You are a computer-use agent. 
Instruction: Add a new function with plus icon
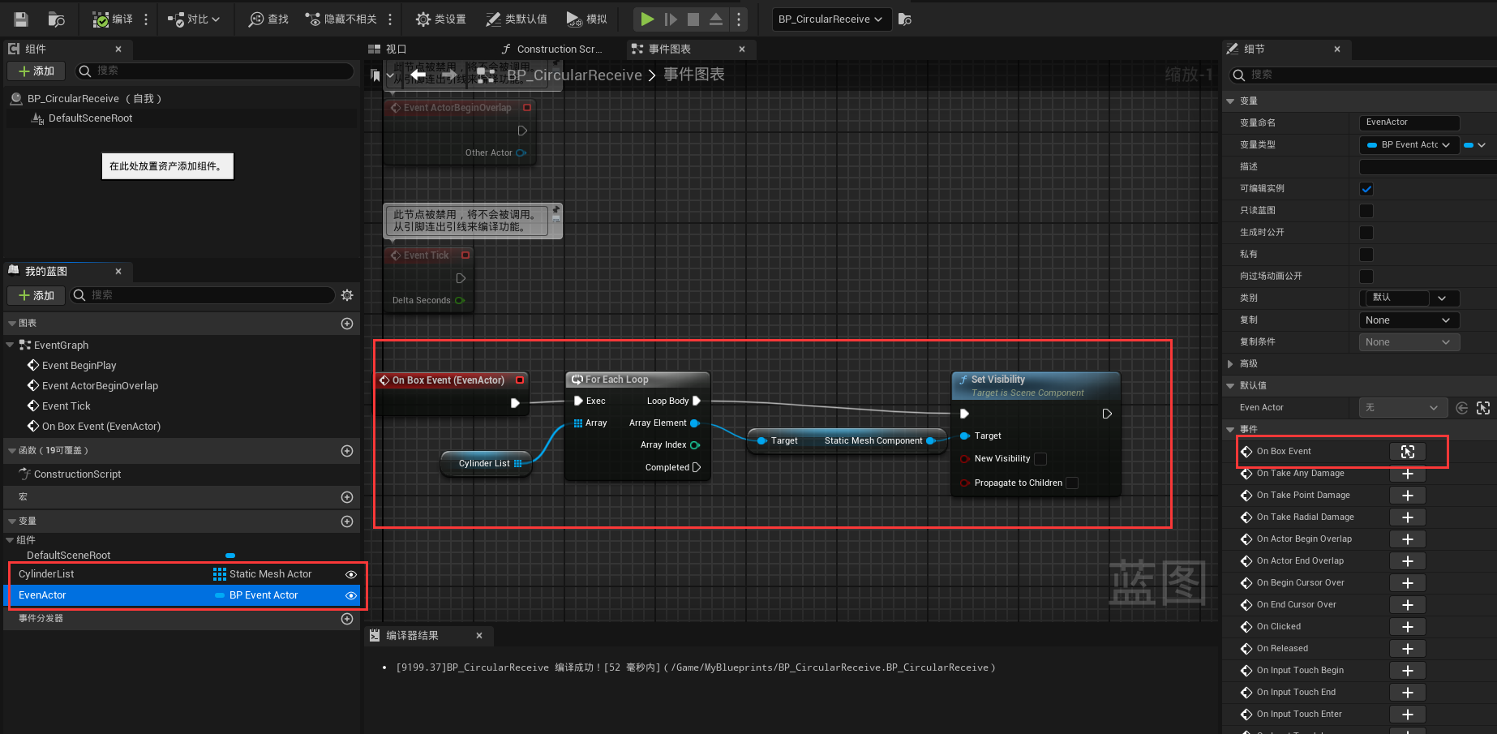point(347,451)
